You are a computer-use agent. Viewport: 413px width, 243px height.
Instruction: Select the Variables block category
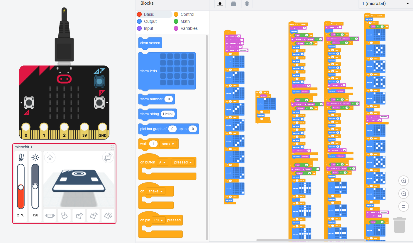pyautogui.click(x=189, y=28)
